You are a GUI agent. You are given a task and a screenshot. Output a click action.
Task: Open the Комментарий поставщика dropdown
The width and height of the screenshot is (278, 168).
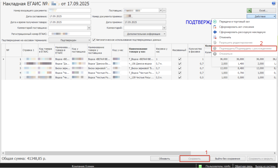[89, 28]
